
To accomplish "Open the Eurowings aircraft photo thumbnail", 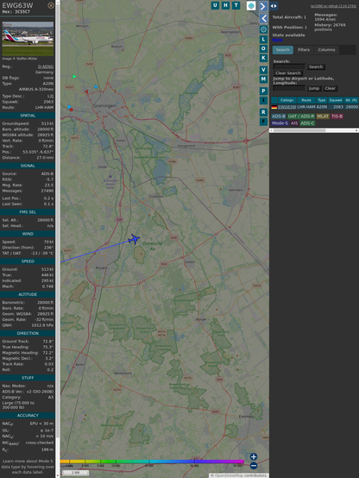I will click(28, 39).
